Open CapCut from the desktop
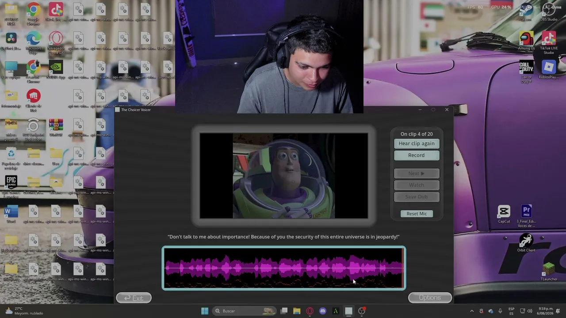The width and height of the screenshot is (566, 318). point(504,215)
